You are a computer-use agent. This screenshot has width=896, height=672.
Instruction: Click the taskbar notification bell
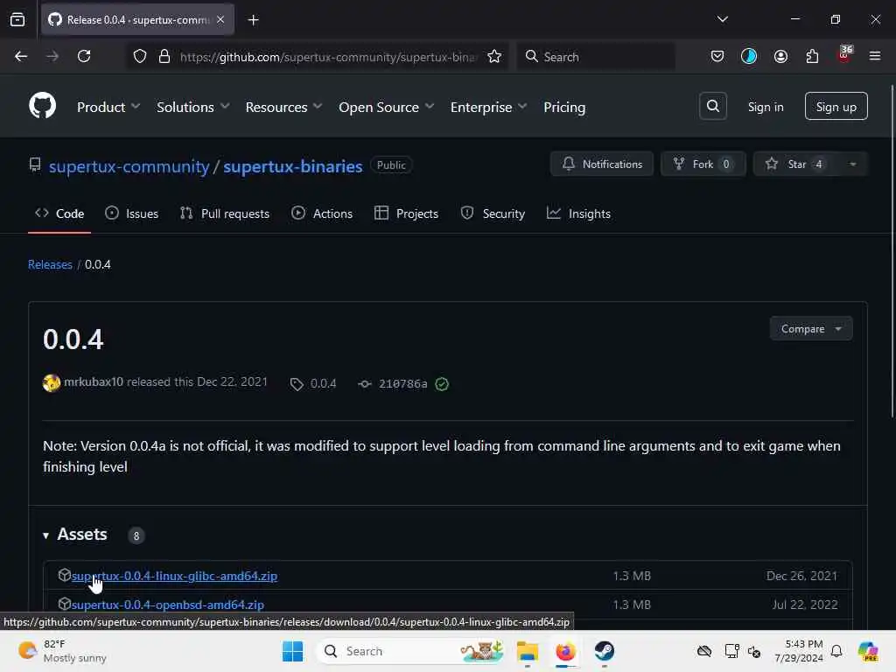point(836,651)
